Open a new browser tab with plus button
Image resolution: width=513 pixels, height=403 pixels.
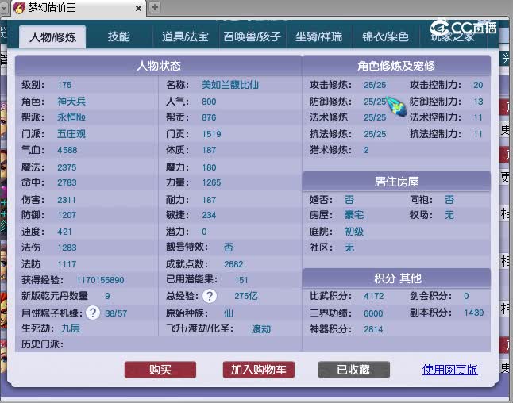click(x=155, y=7)
